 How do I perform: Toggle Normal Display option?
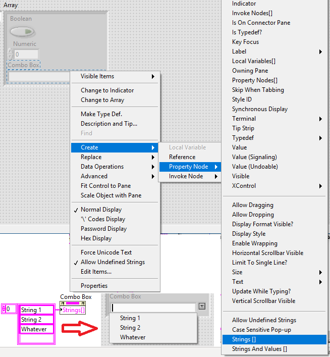(115, 210)
